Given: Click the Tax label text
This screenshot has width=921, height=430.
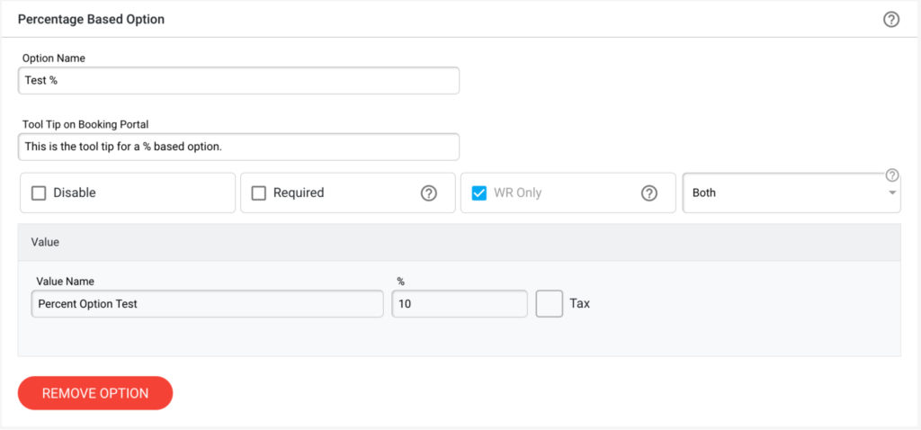Looking at the screenshot, I should [580, 304].
